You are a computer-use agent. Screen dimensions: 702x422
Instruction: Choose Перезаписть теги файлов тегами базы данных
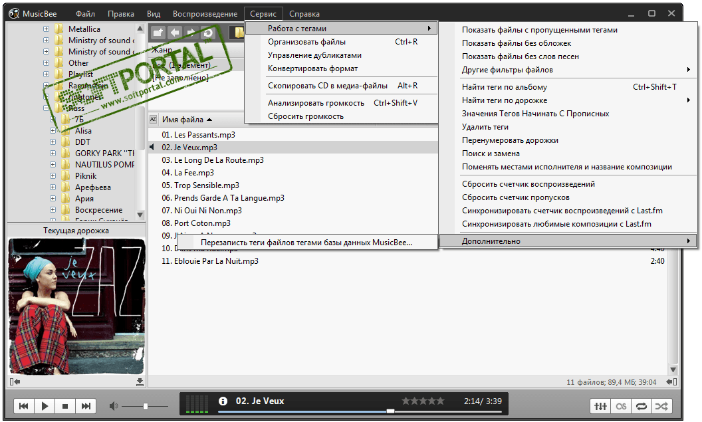[308, 243]
